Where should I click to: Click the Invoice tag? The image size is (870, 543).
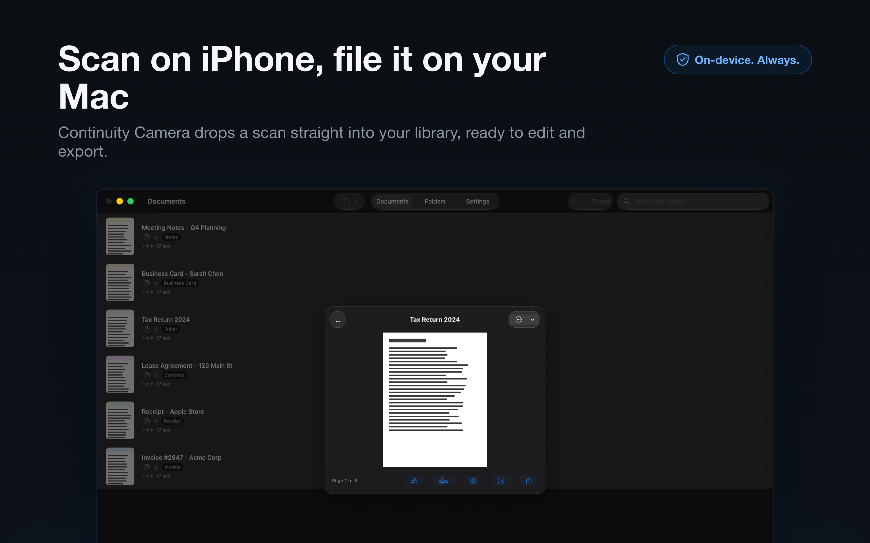pyautogui.click(x=172, y=467)
